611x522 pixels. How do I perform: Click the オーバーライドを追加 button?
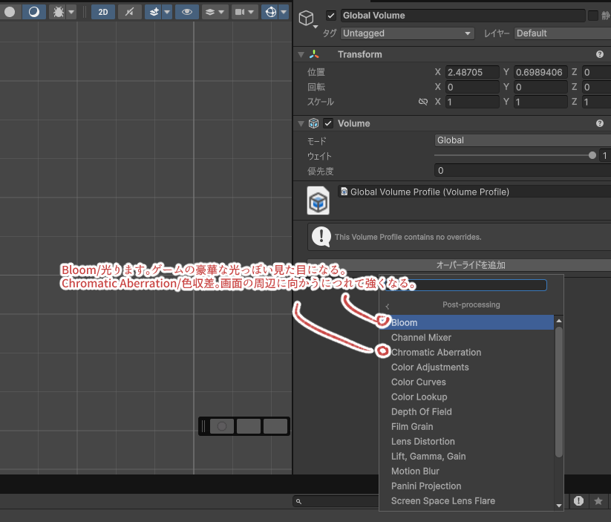pyautogui.click(x=470, y=265)
